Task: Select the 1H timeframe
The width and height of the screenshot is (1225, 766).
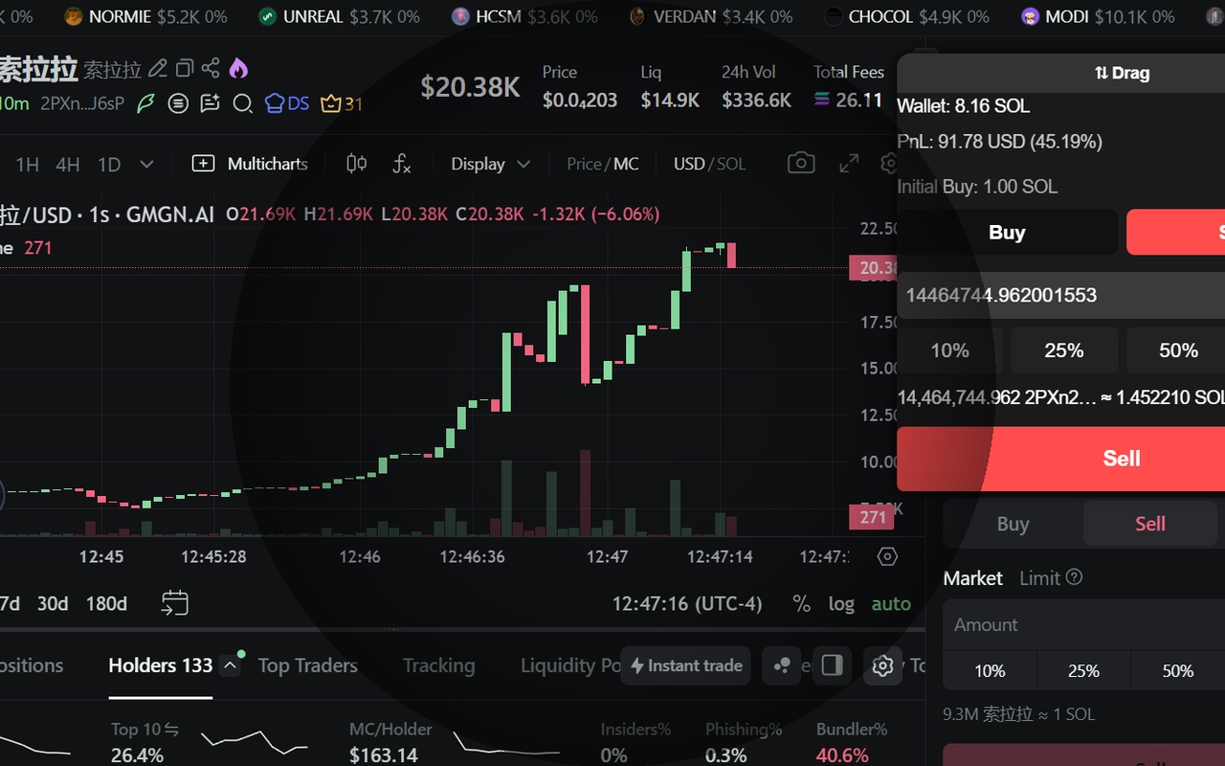Action: (x=27, y=165)
